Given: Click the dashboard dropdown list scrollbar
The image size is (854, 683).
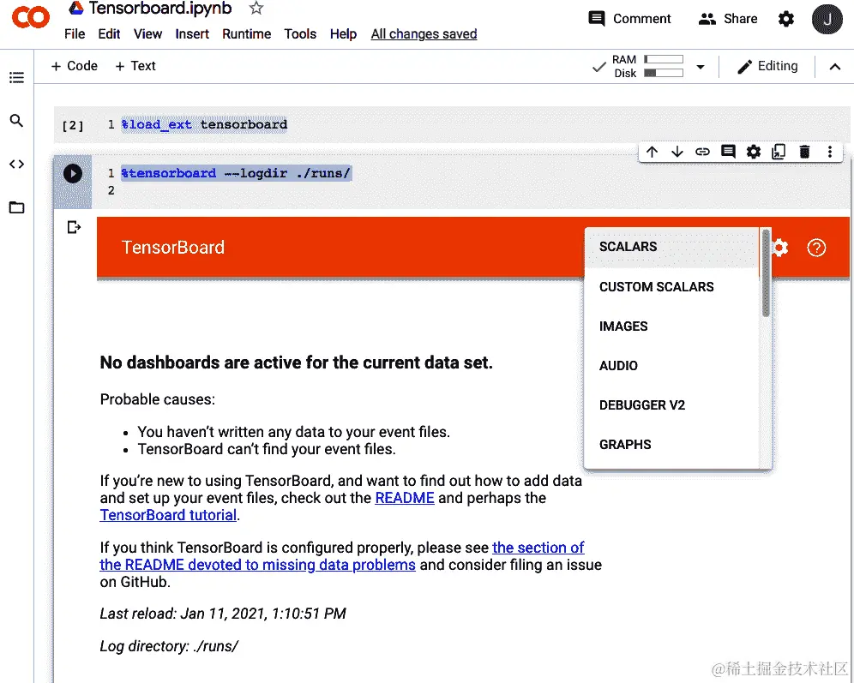Looking at the screenshot, I should coord(766,273).
